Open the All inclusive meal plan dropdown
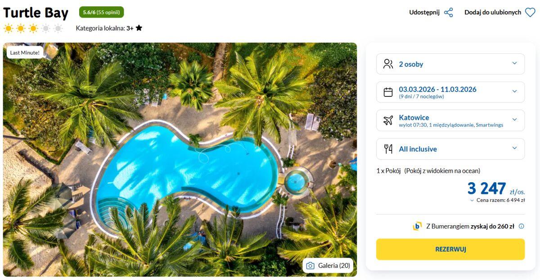This screenshot has height=280, width=540. [514, 149]
